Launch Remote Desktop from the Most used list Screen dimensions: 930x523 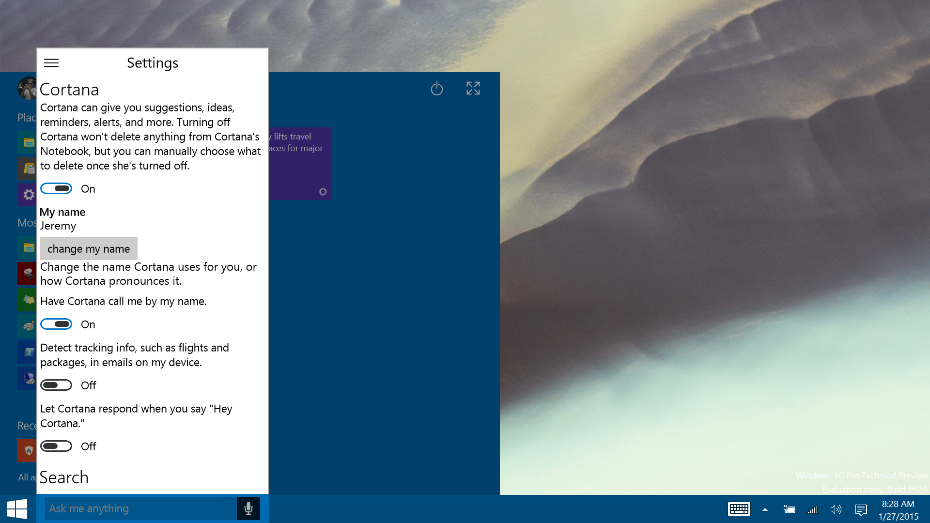click(x=28, y=378)
